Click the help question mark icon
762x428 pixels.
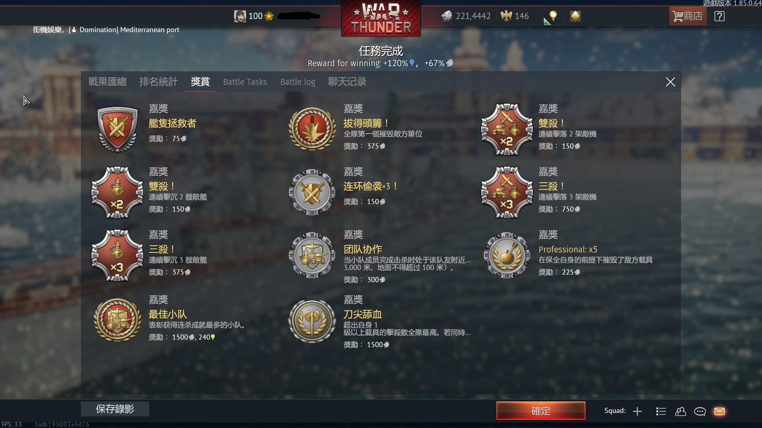719,16
